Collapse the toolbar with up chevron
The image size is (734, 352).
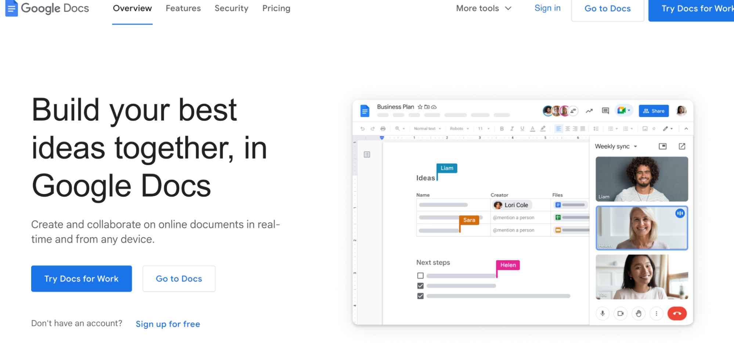point(686,129)
